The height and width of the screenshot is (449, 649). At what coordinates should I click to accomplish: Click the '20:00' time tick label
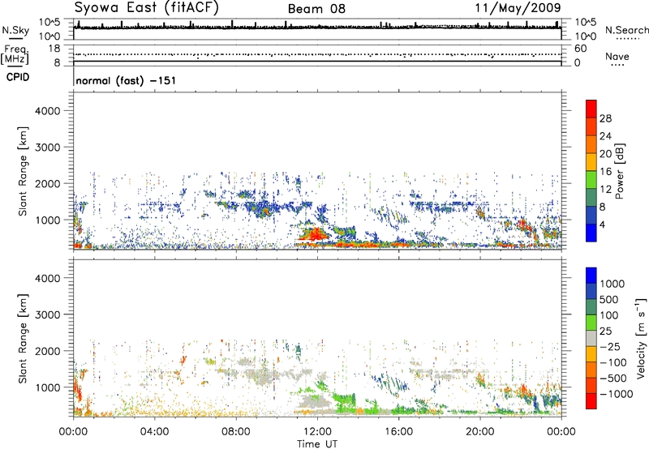pos(480,432)
